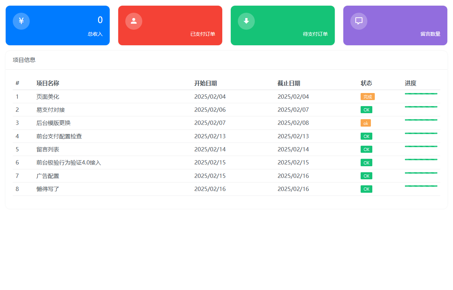Viewport: 453px width, 290px height.
Task: Click the 截止日期 column header
Action: 289,83
